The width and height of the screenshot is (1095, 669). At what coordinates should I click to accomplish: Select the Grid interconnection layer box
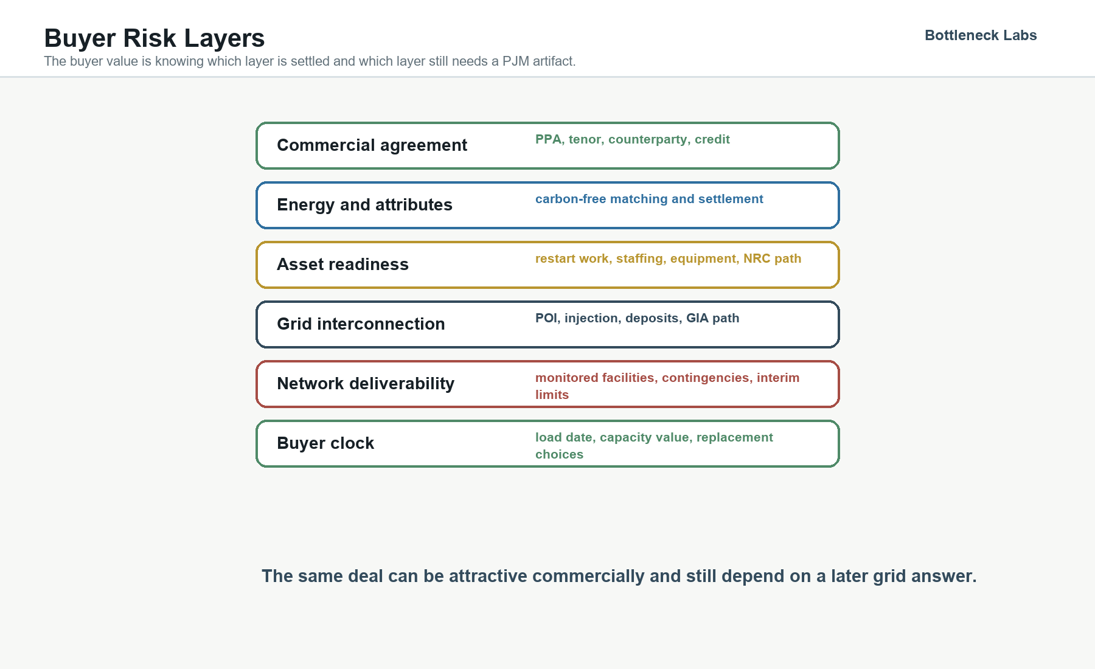[547, 324]
